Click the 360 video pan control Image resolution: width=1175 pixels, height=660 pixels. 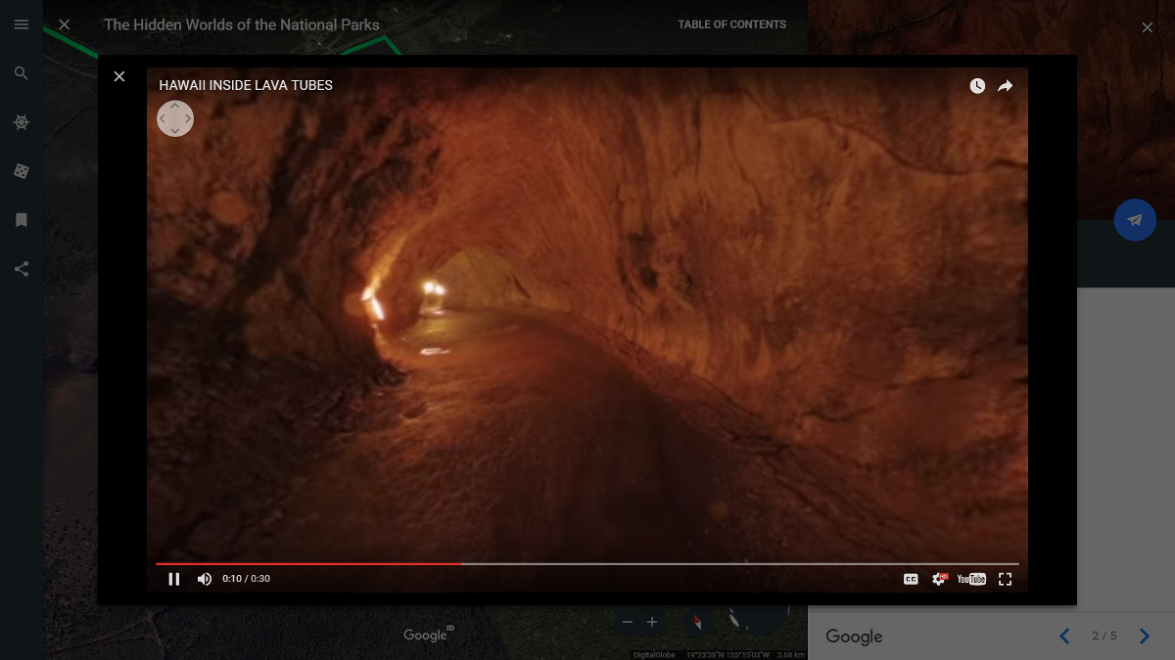(175, 118)
